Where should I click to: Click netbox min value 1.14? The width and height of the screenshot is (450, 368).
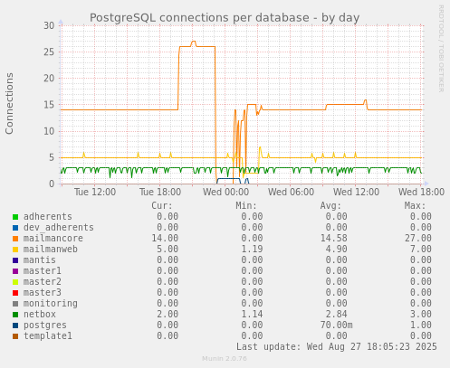pos(252,314)
